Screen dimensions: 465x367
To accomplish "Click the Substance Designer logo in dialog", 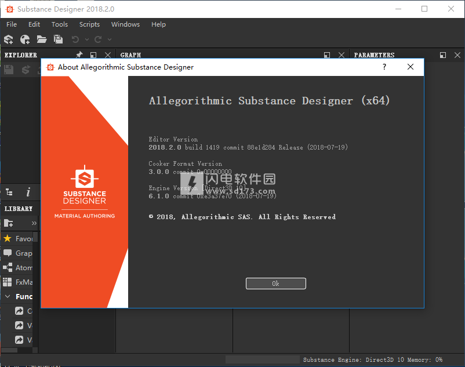I will click(85, 192).
